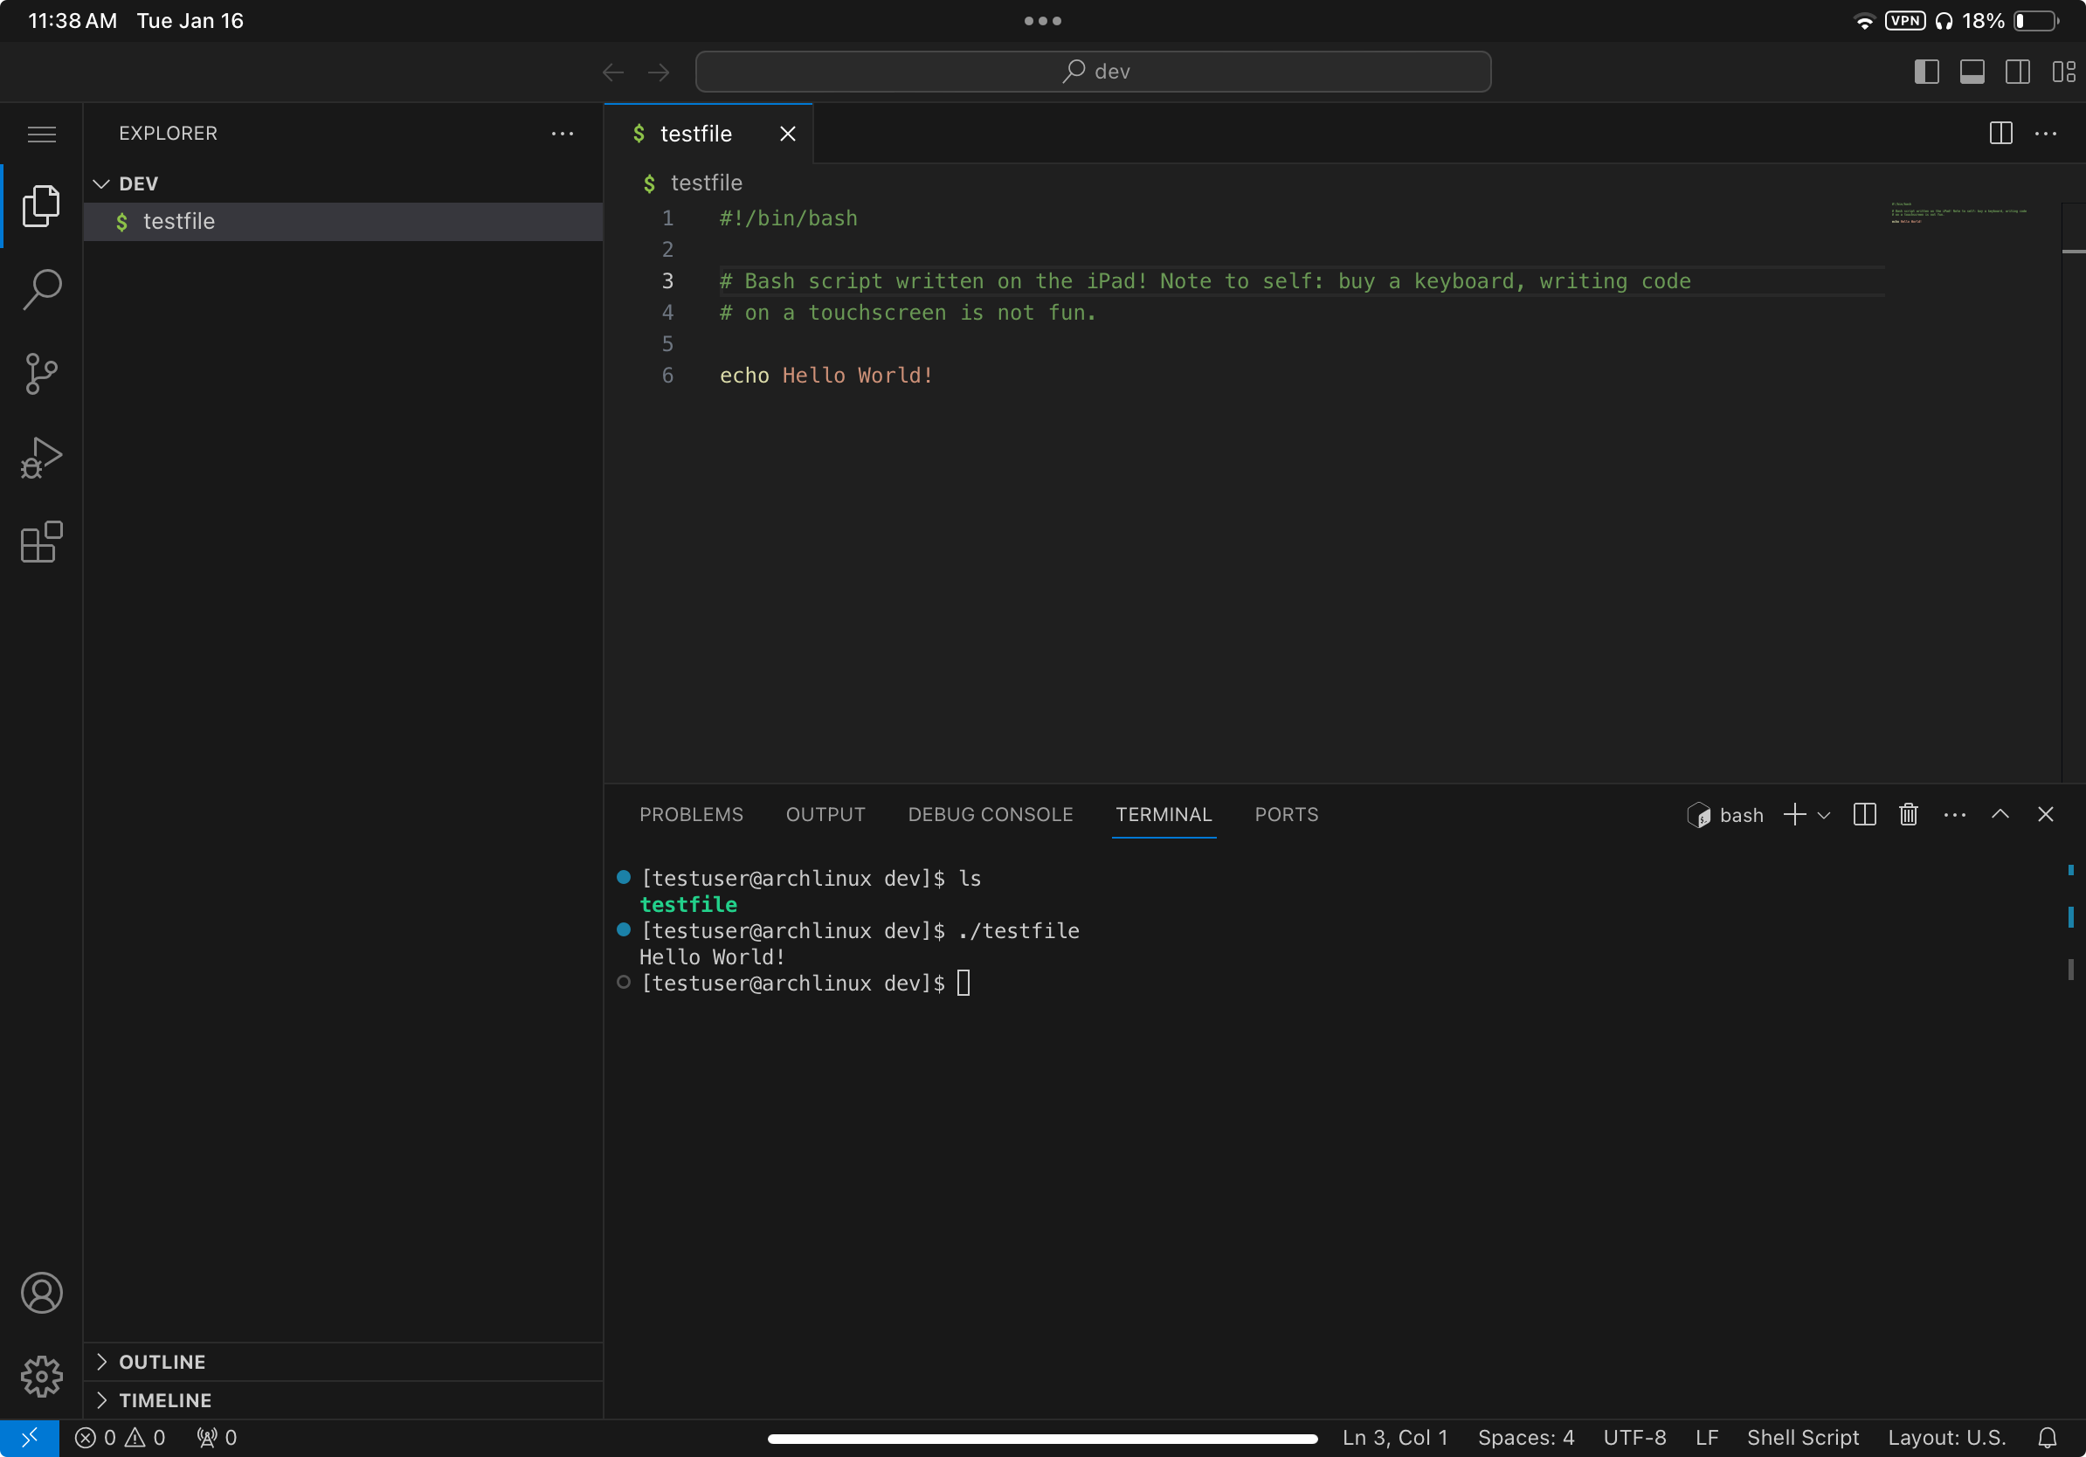Click the green testfile in terminal output

[x=687, y=905]
